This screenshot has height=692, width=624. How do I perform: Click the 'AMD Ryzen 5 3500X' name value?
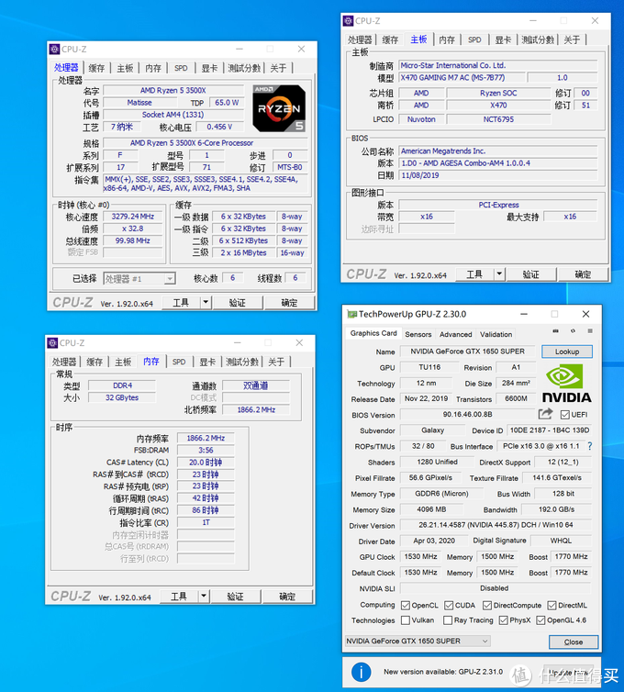[x=173, y=91]
